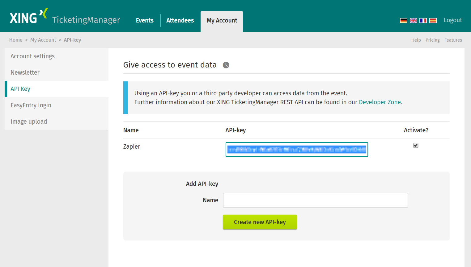471x267 pixels.
Task: Follow the Developer Zone link
Action: [x=380, y=102]
